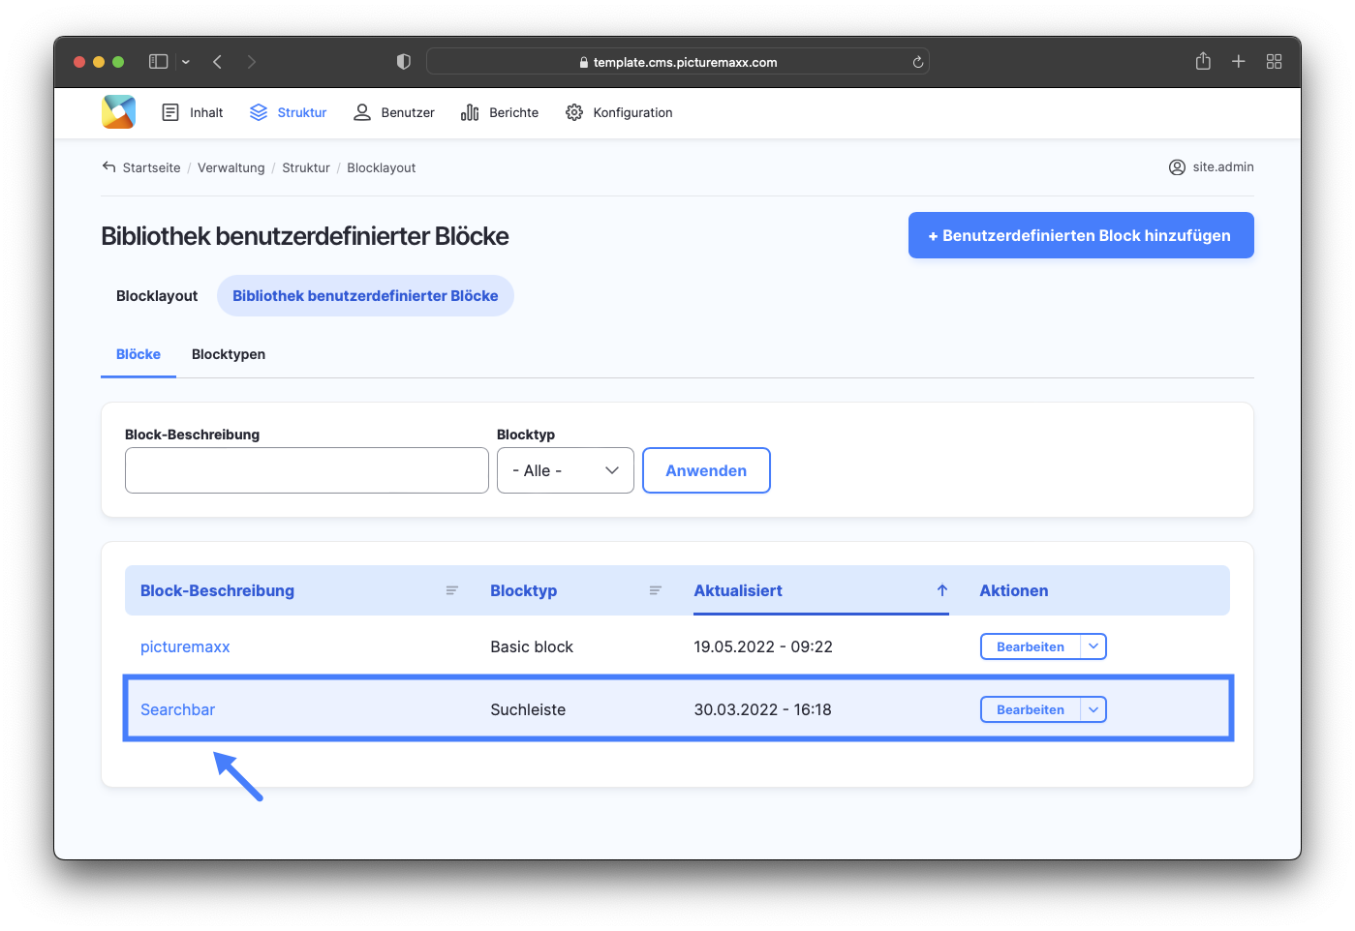Image resolution: width=1355 pixels, height=931 pixels.
Task: Open the Inhalt menu
Action: (x=193, y=112)
